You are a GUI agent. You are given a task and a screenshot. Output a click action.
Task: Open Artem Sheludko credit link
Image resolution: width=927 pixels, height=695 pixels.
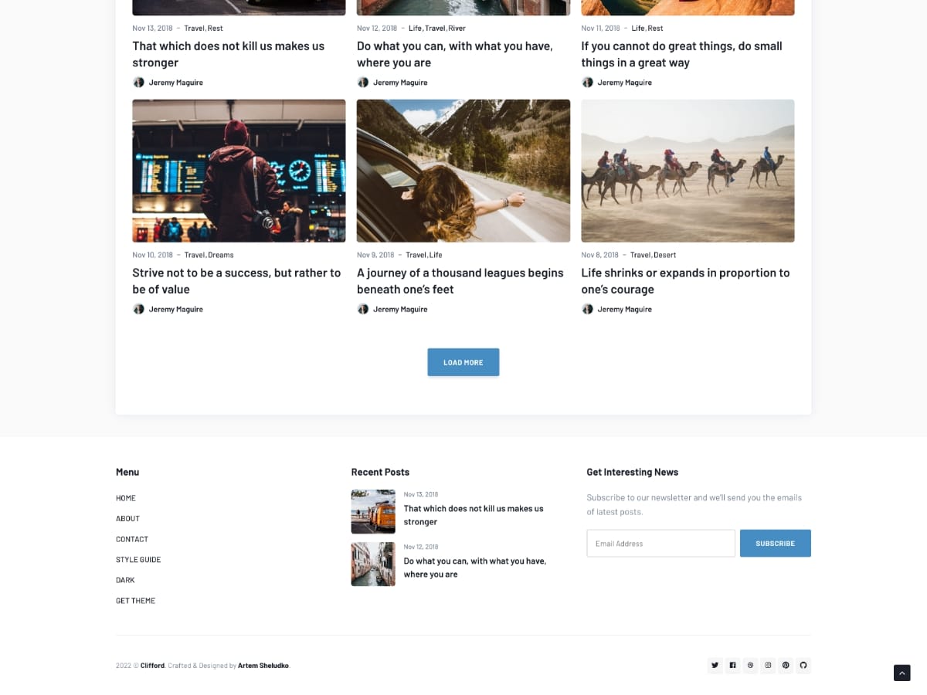click(x=263, y=666)
